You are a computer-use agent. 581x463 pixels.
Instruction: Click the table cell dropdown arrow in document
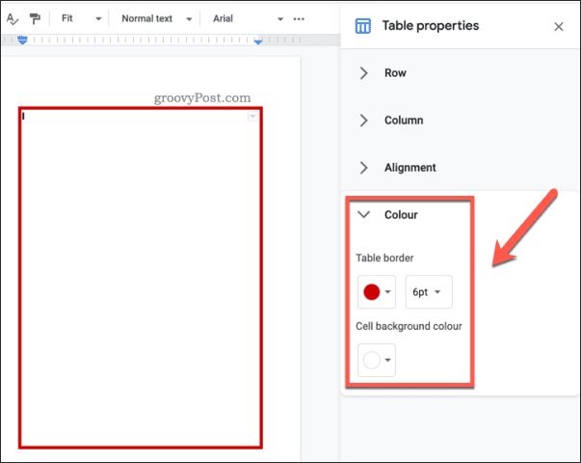pyautogui.click(x=252, y=117)
